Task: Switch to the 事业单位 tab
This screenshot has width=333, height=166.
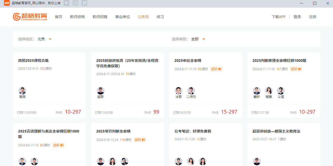Action: 123,17
